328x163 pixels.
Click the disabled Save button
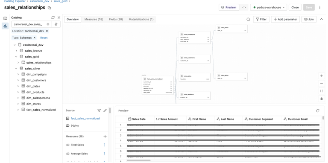309,7
